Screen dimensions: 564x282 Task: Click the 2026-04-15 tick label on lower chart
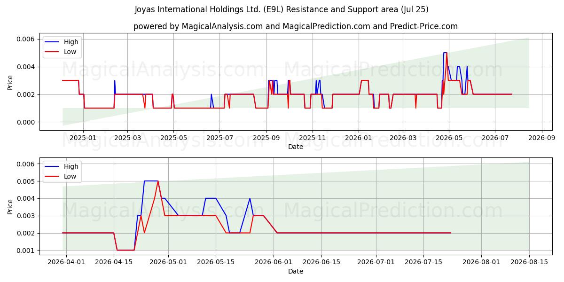coord(114,263)
